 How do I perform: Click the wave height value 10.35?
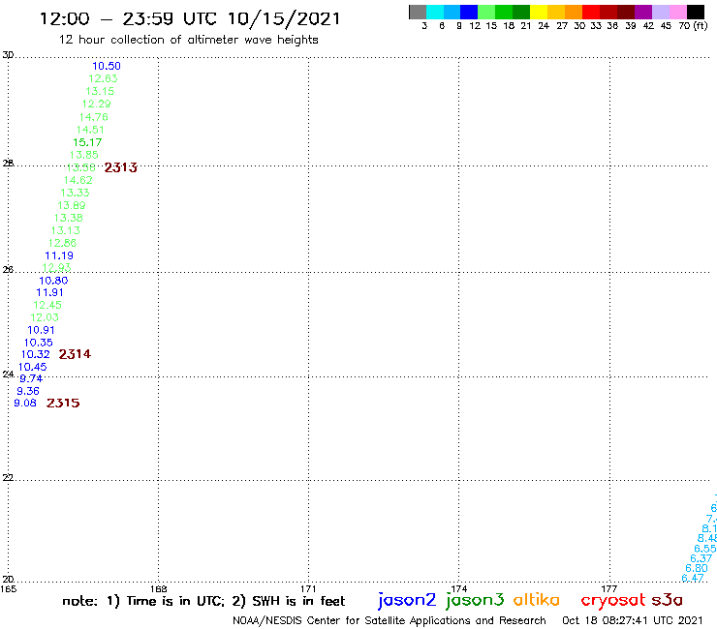39,343
